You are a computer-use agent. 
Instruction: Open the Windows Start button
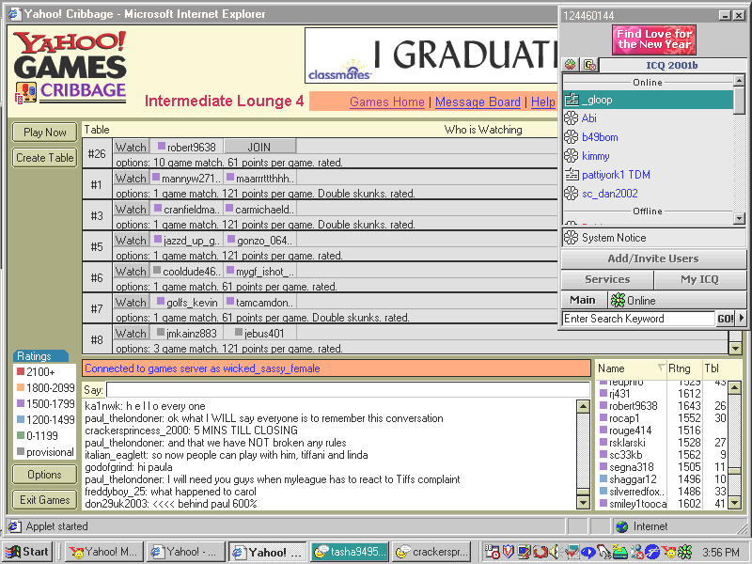[x=27, y=552]
